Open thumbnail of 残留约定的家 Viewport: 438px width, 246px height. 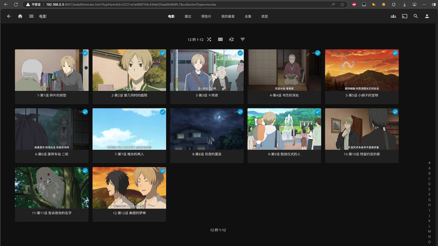tap(362, 129)
